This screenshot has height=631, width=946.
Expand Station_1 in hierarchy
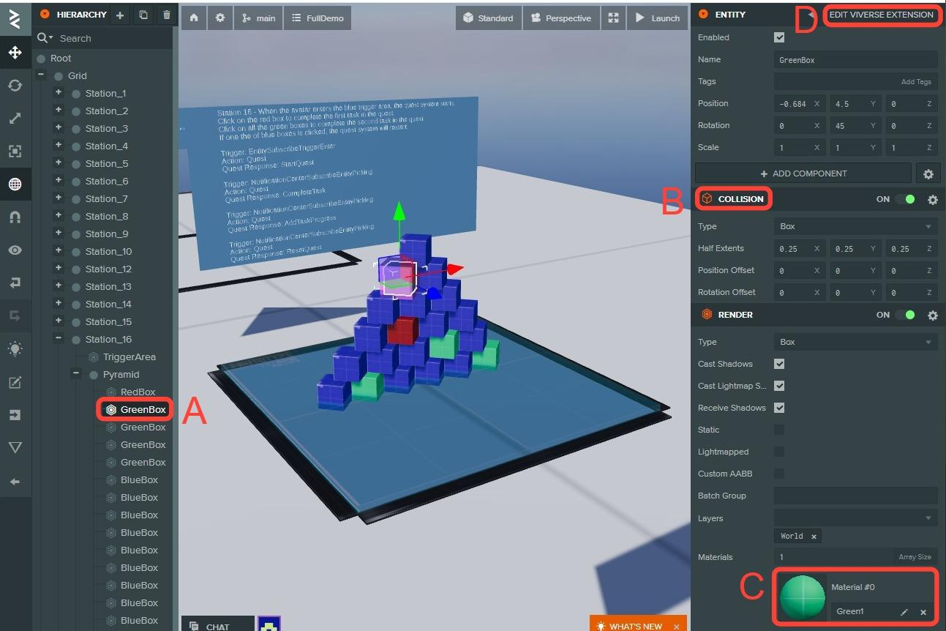(x=59, y=93)
